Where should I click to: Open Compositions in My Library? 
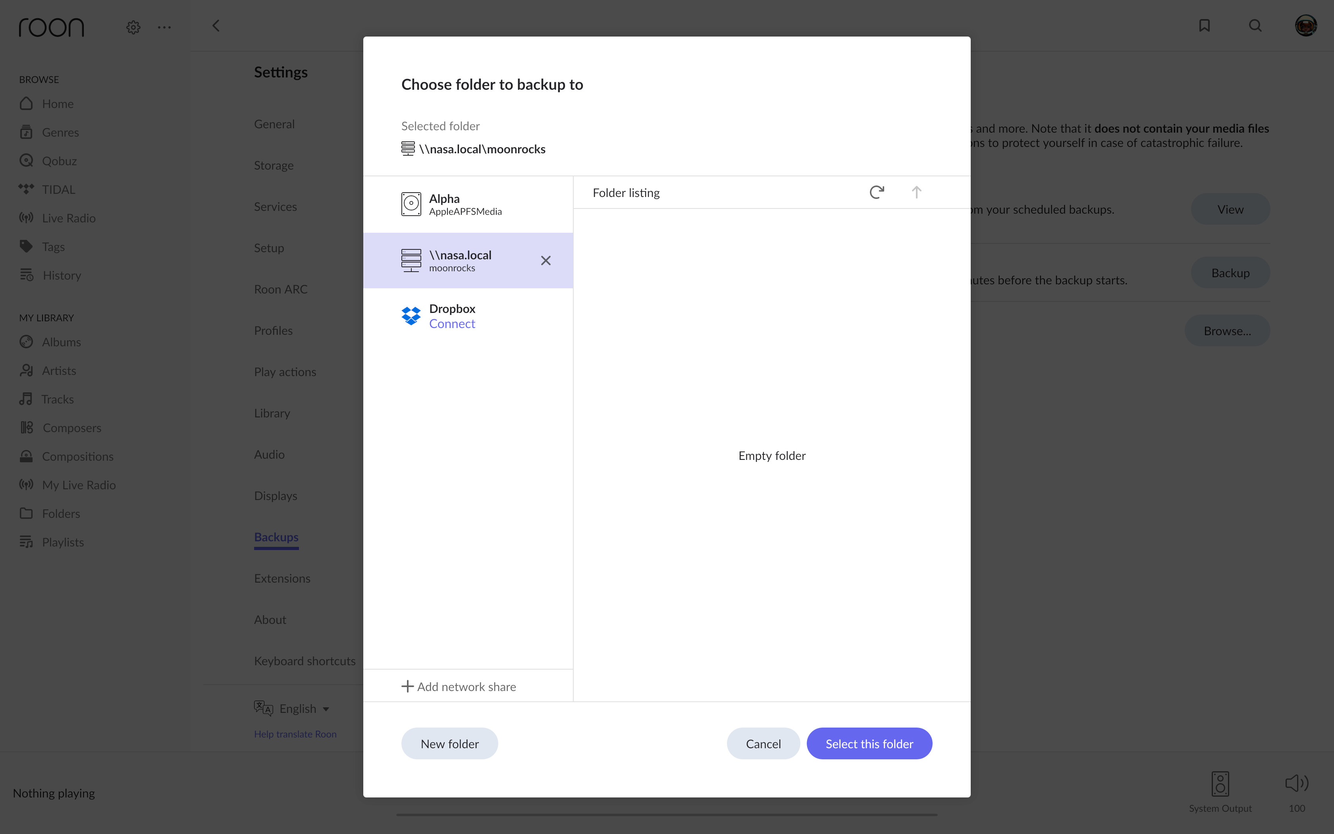(x=66, y=456)
